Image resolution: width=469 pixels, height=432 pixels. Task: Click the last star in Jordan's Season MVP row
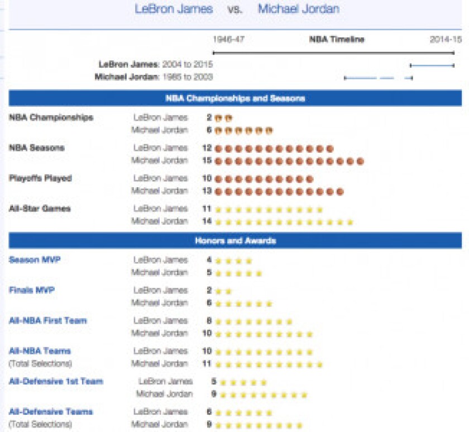tap(259, 274)
